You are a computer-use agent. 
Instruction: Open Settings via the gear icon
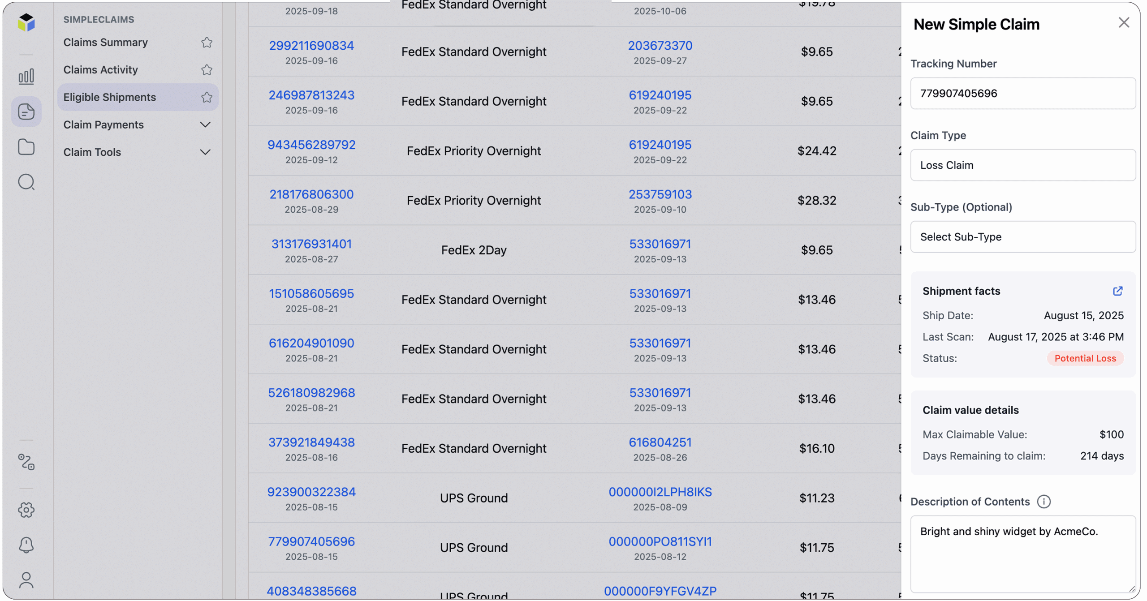pos(26,510)
